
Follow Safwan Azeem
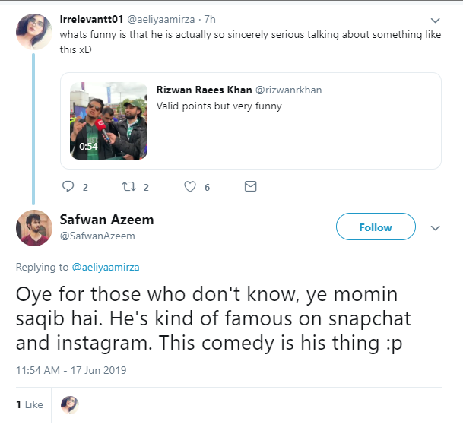376,227
